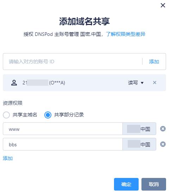Click 添加 to add another record

coord(8,158)
